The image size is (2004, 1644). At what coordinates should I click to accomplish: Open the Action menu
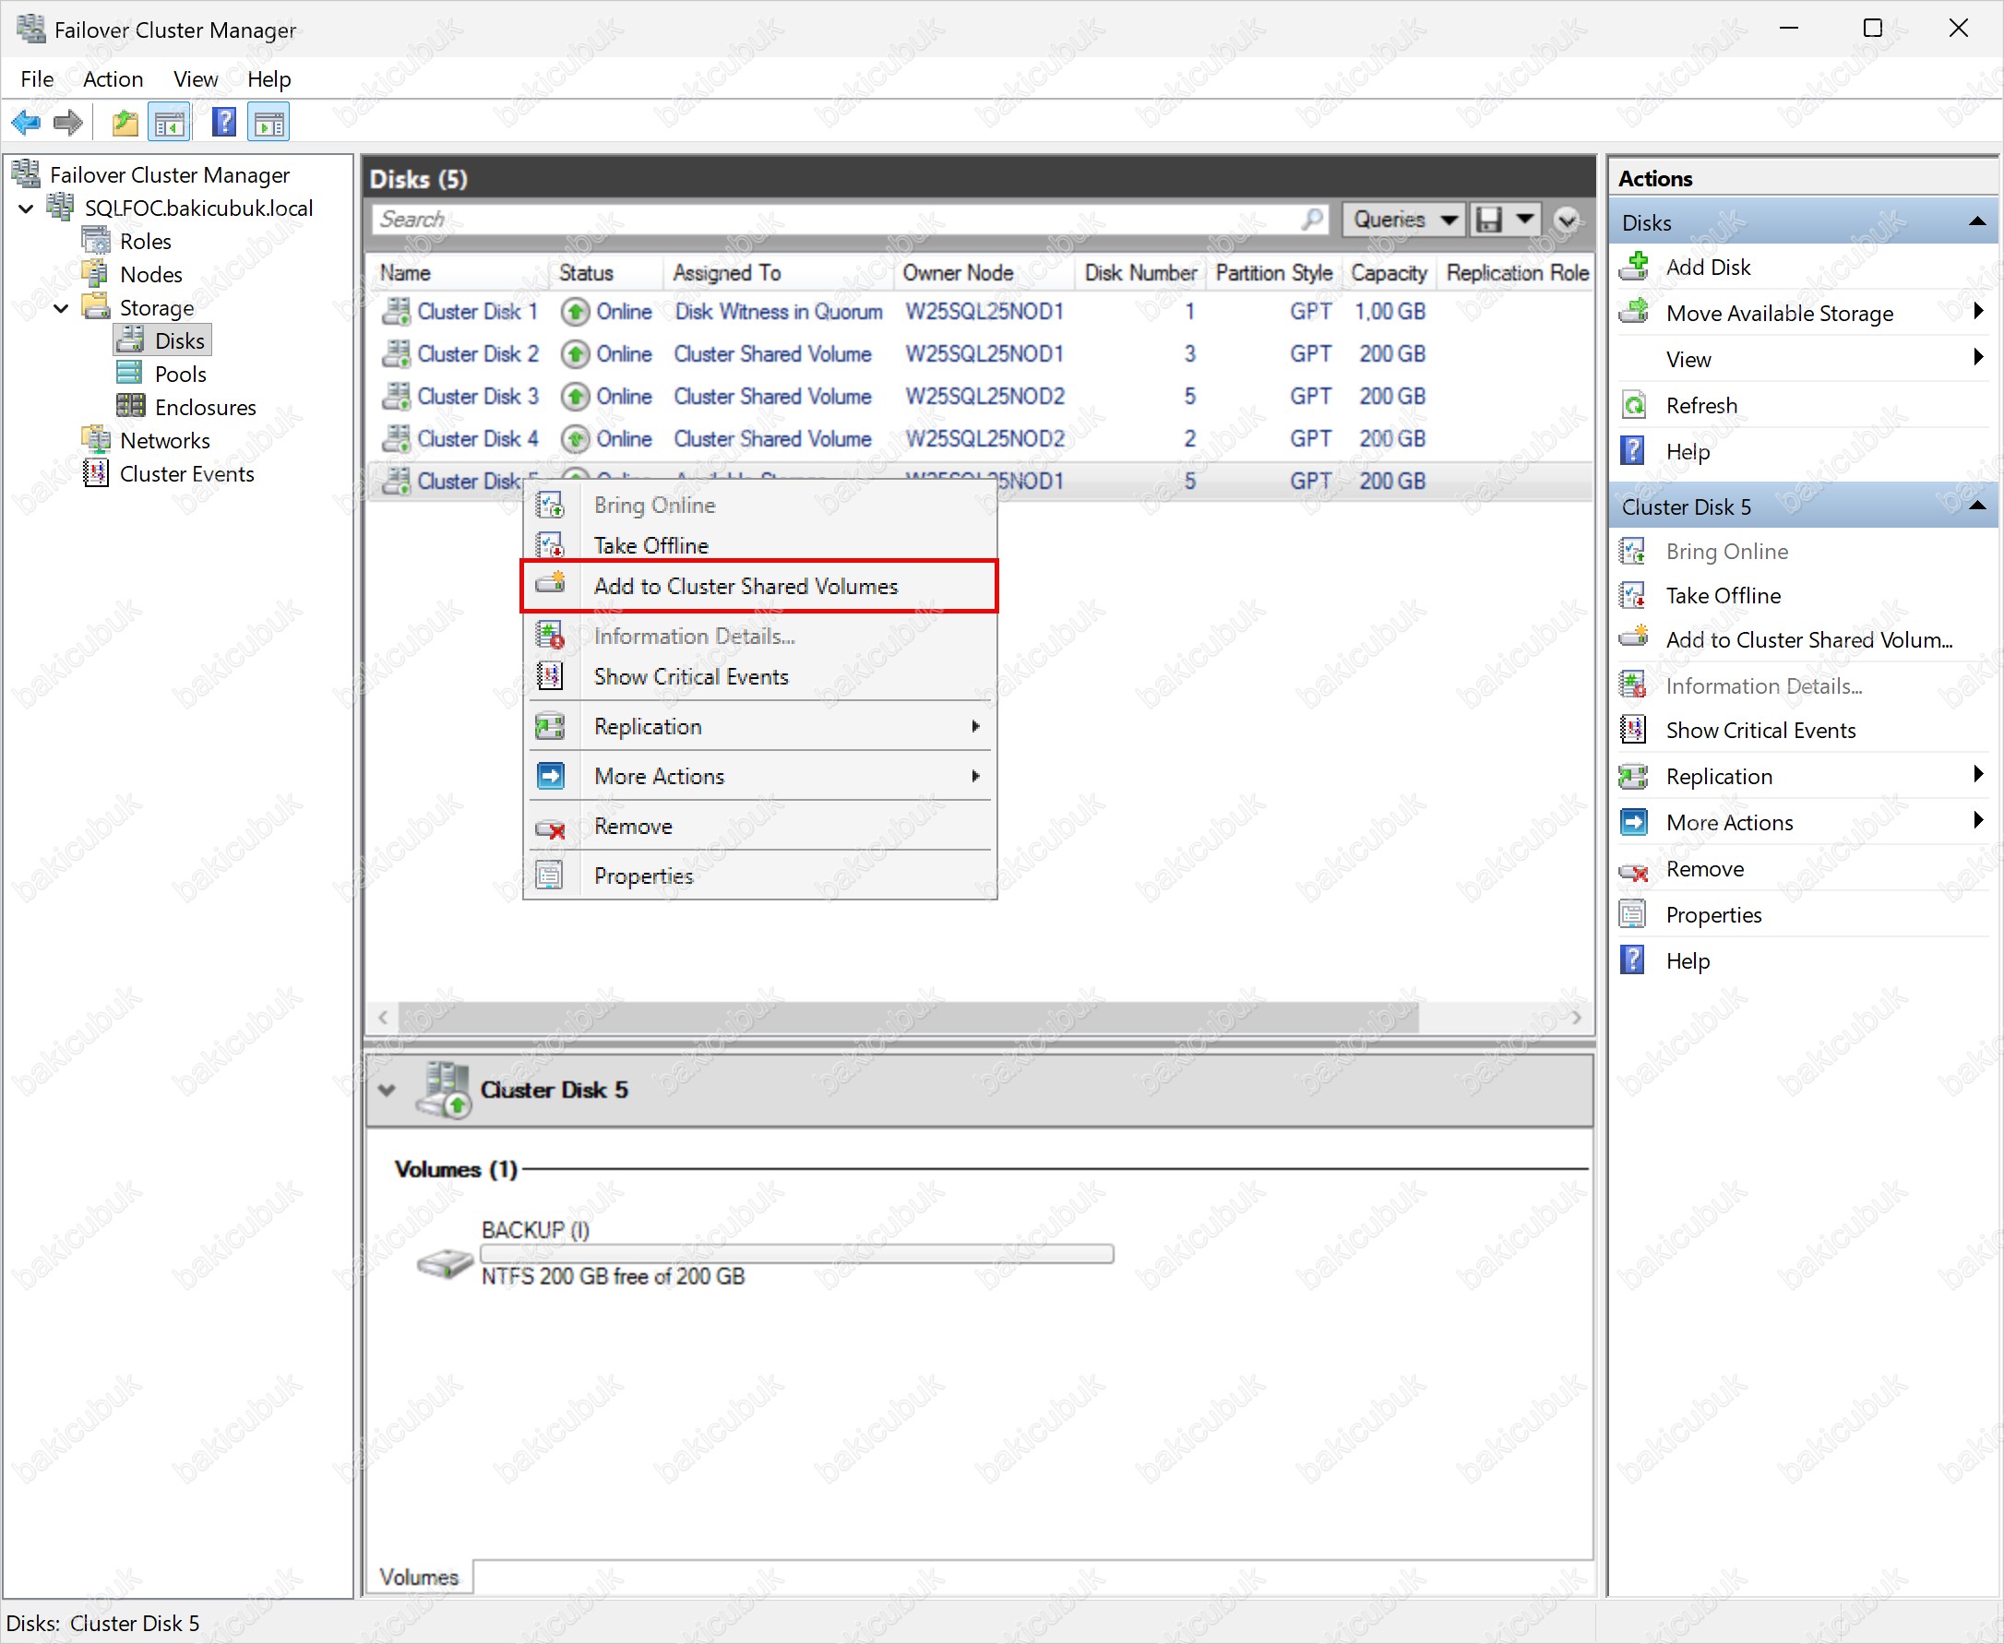pos(113,79)
